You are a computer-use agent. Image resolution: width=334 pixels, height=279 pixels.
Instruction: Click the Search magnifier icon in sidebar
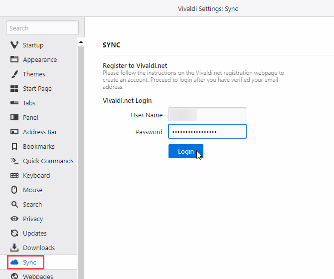[x=14, y=204]
